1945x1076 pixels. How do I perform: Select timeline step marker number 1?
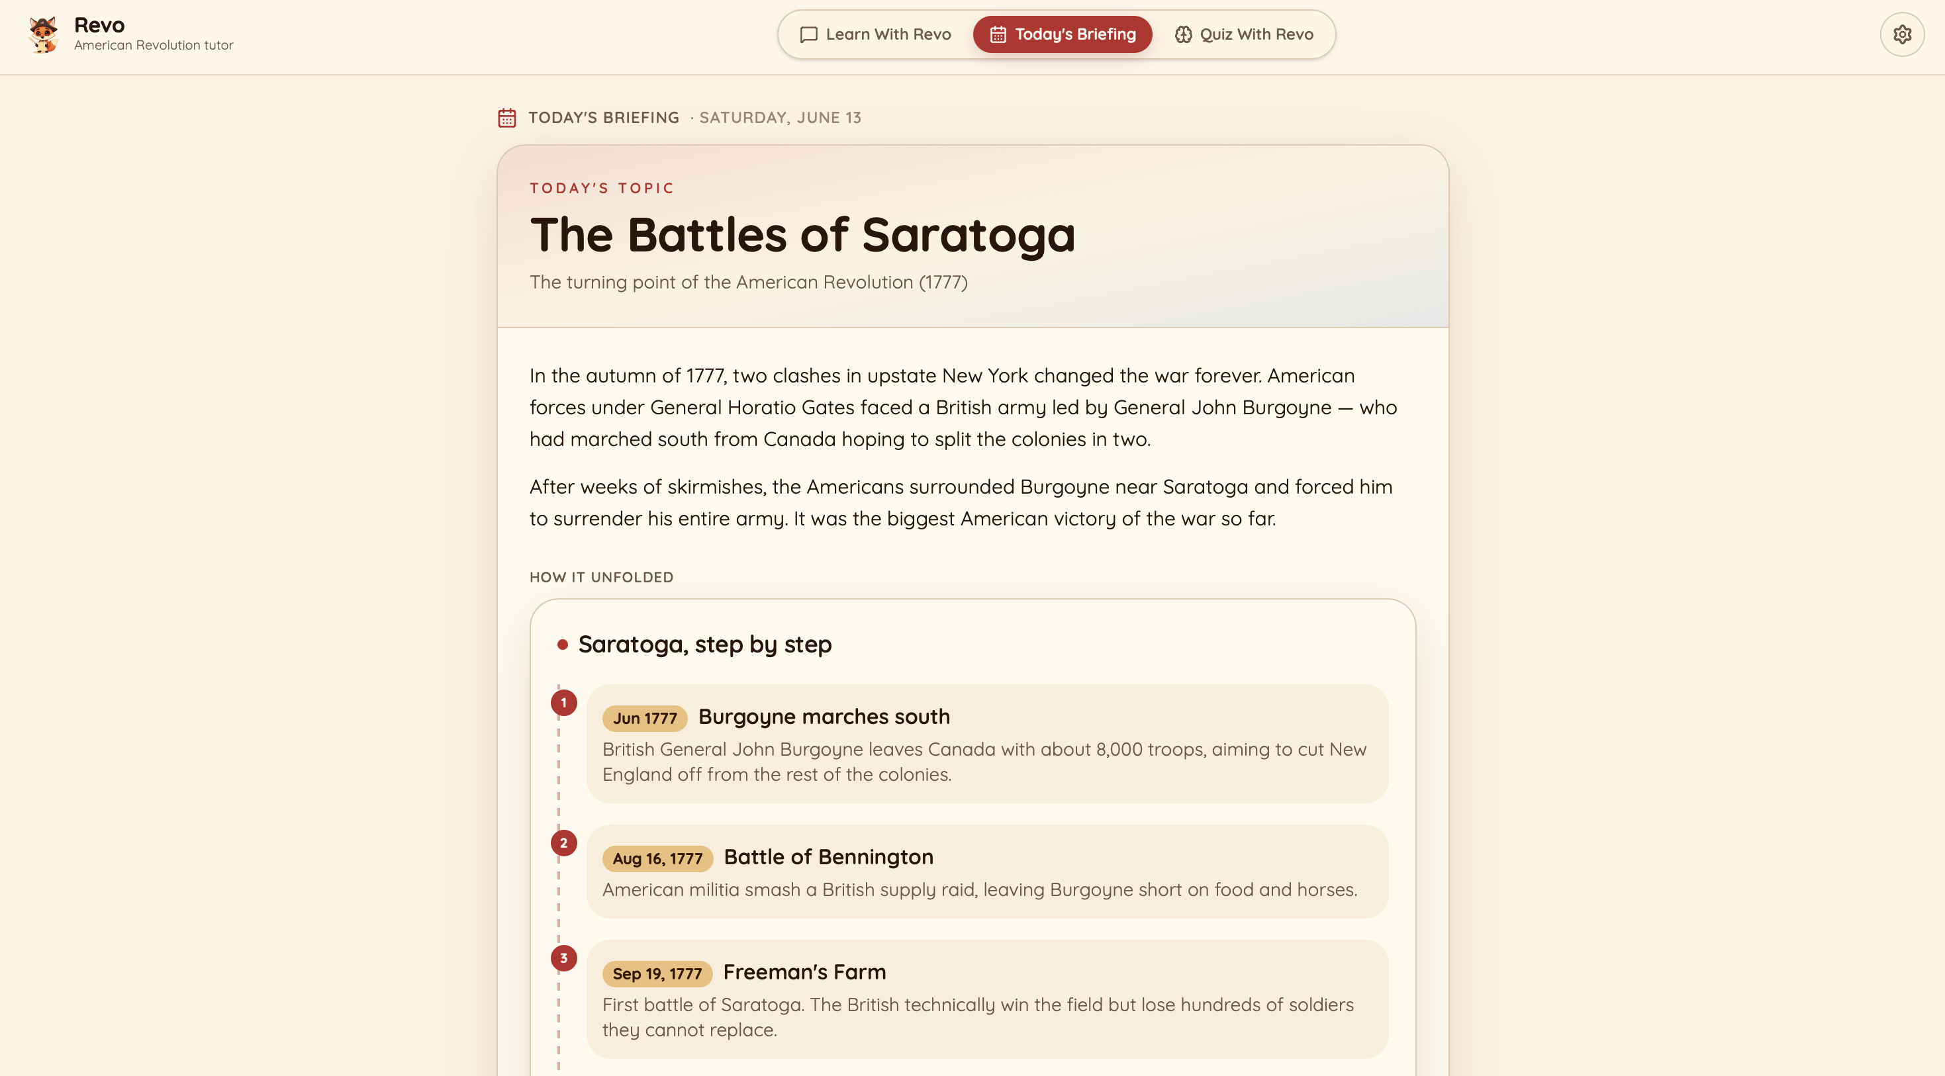pyautogui.click(x=564, y=703)
